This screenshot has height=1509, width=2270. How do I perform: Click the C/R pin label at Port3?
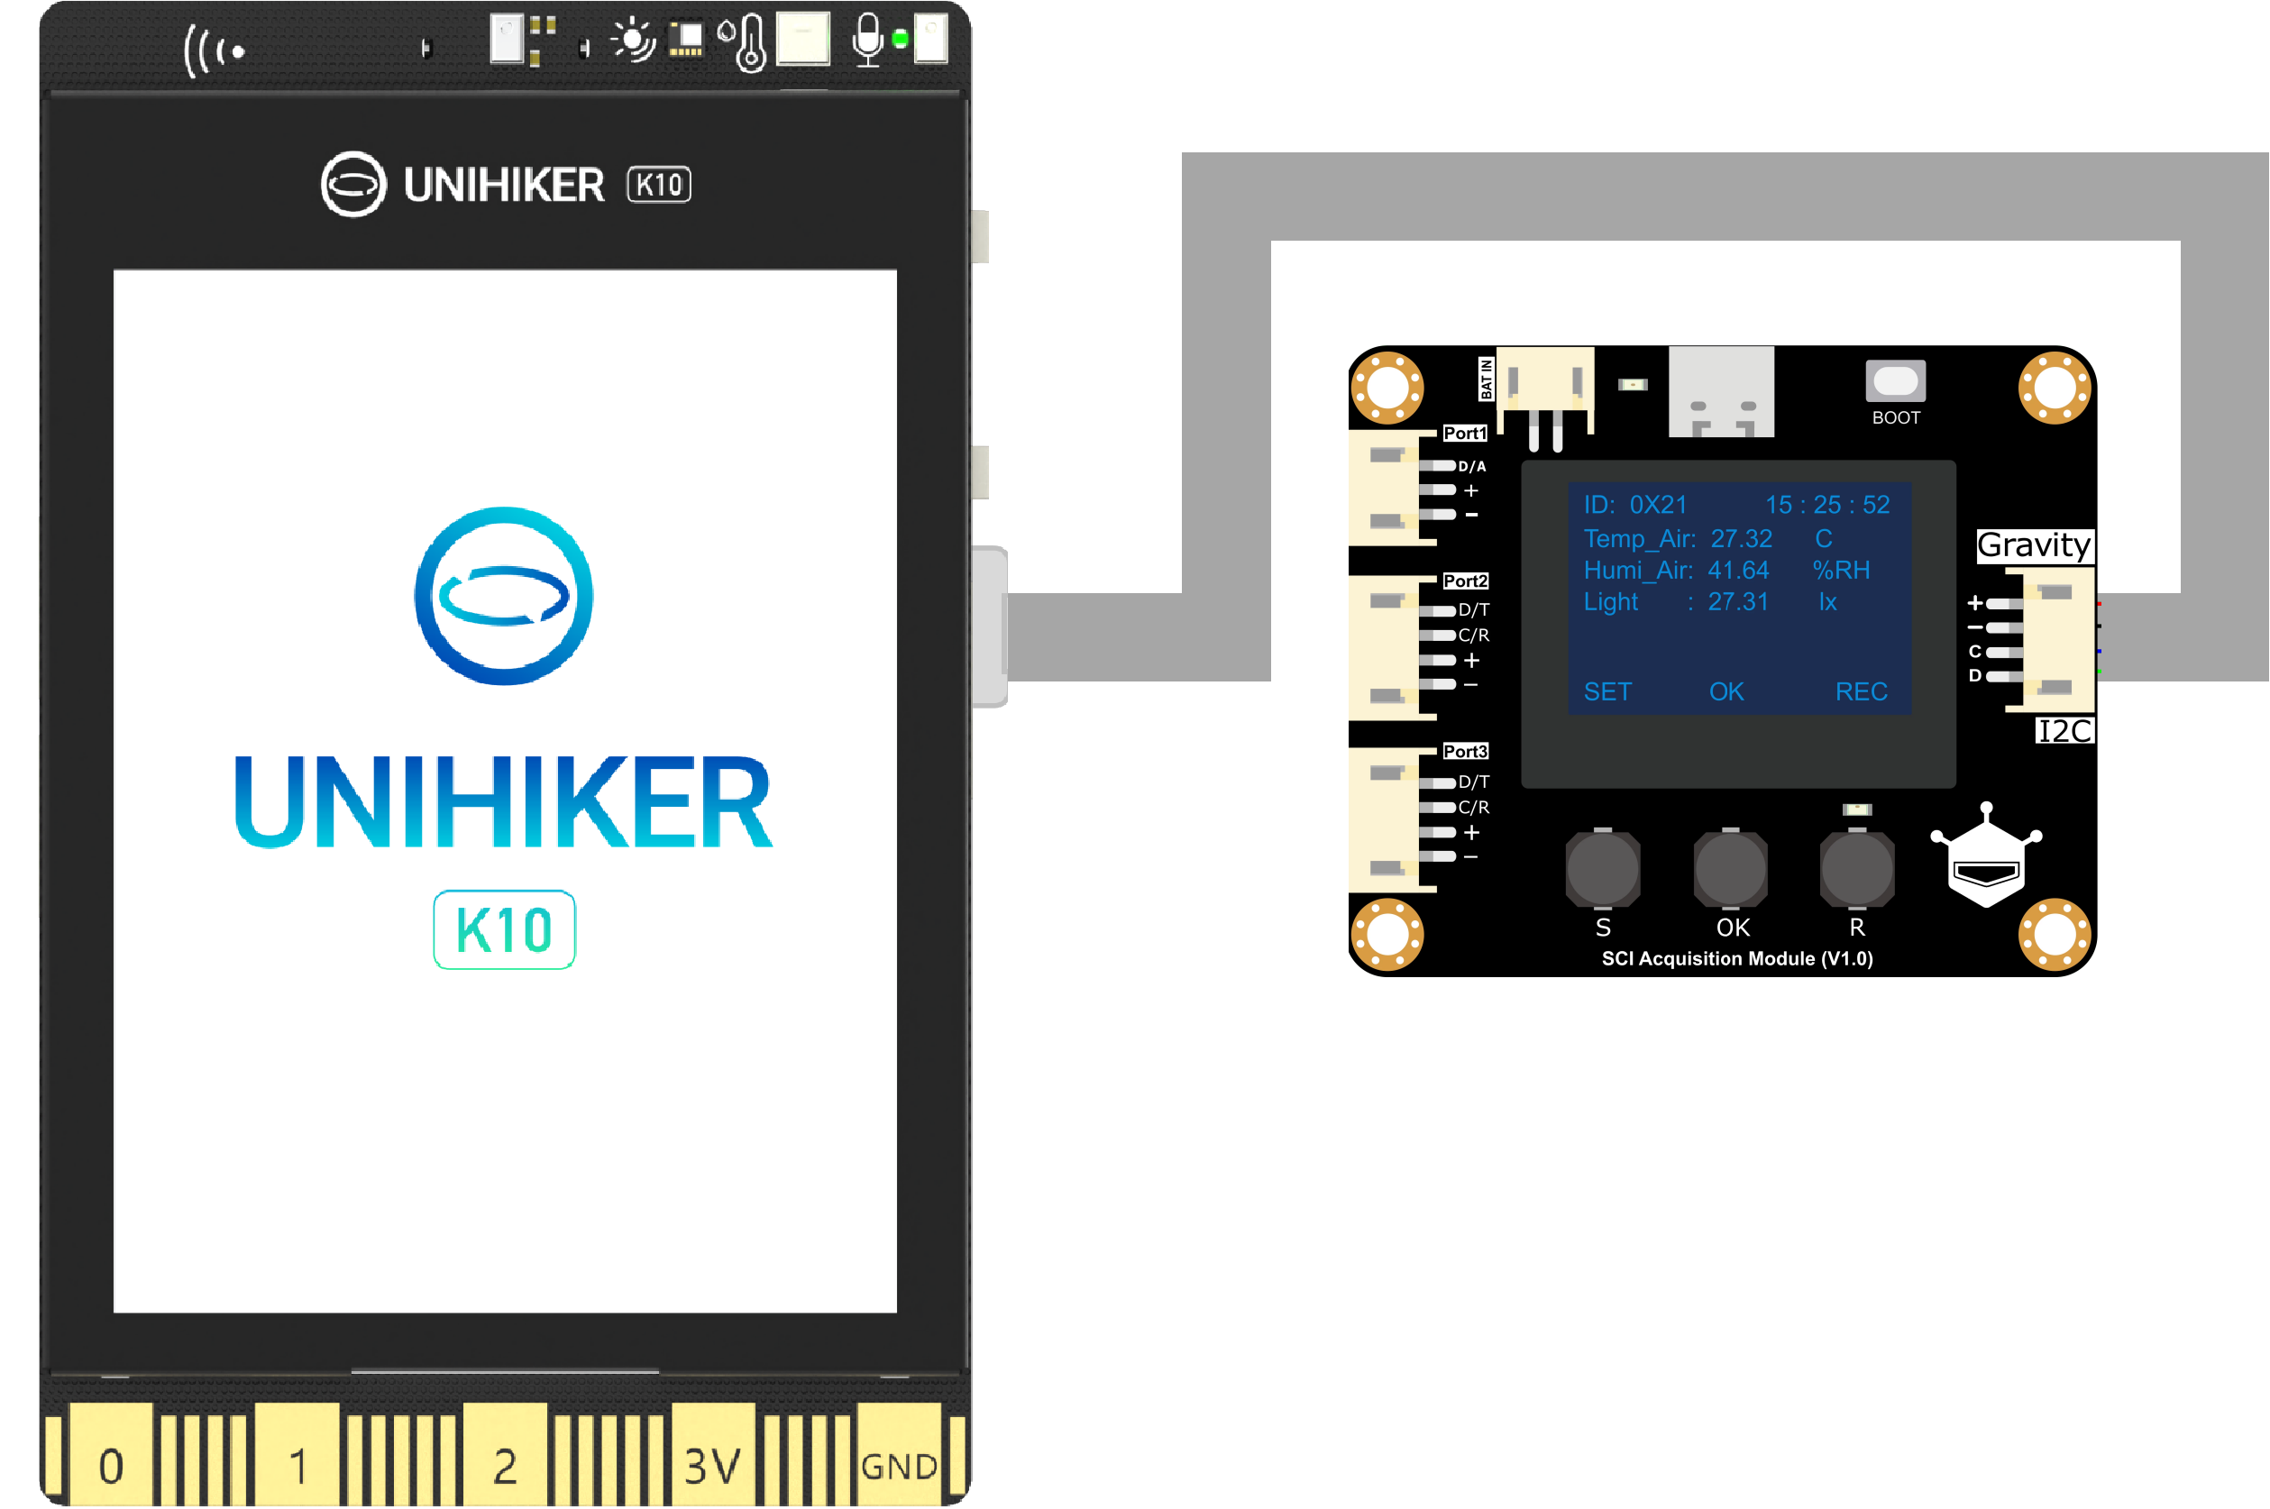(x=1473, y=808)
